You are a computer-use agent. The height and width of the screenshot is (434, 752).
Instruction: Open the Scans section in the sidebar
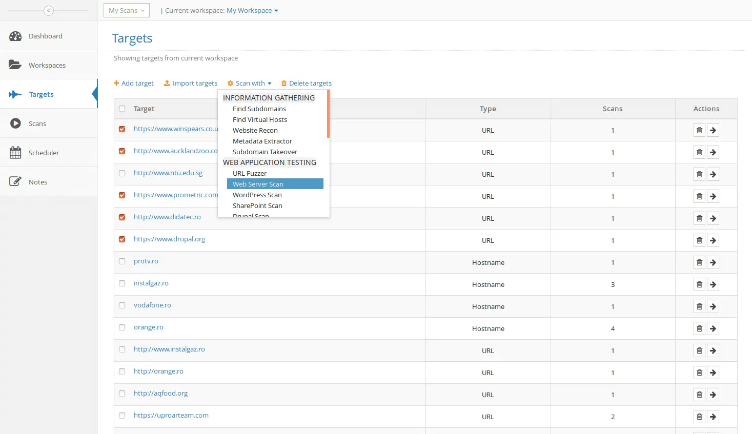click(37, 123)
